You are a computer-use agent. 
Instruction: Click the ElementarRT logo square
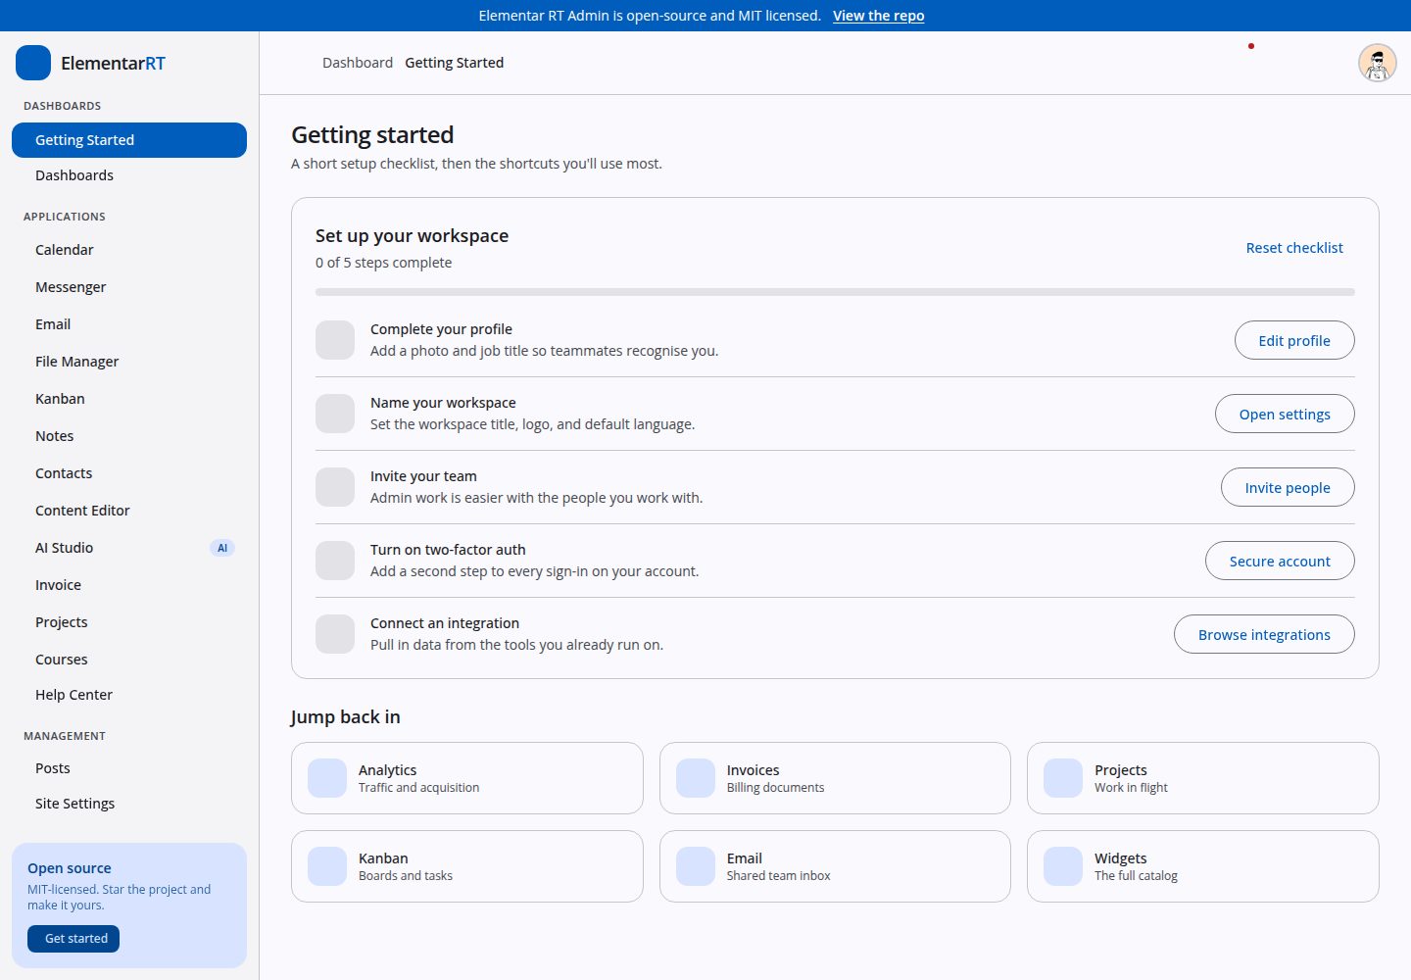point(33,63)
